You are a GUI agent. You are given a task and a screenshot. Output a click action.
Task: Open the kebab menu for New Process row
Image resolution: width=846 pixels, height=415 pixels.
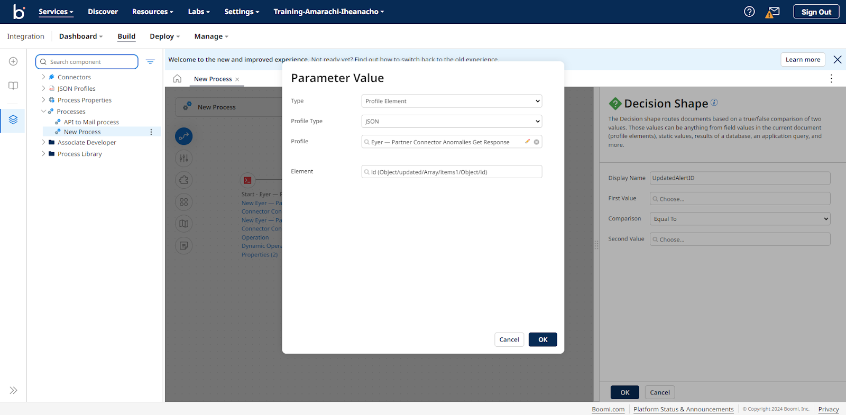(x=151, y=132)
